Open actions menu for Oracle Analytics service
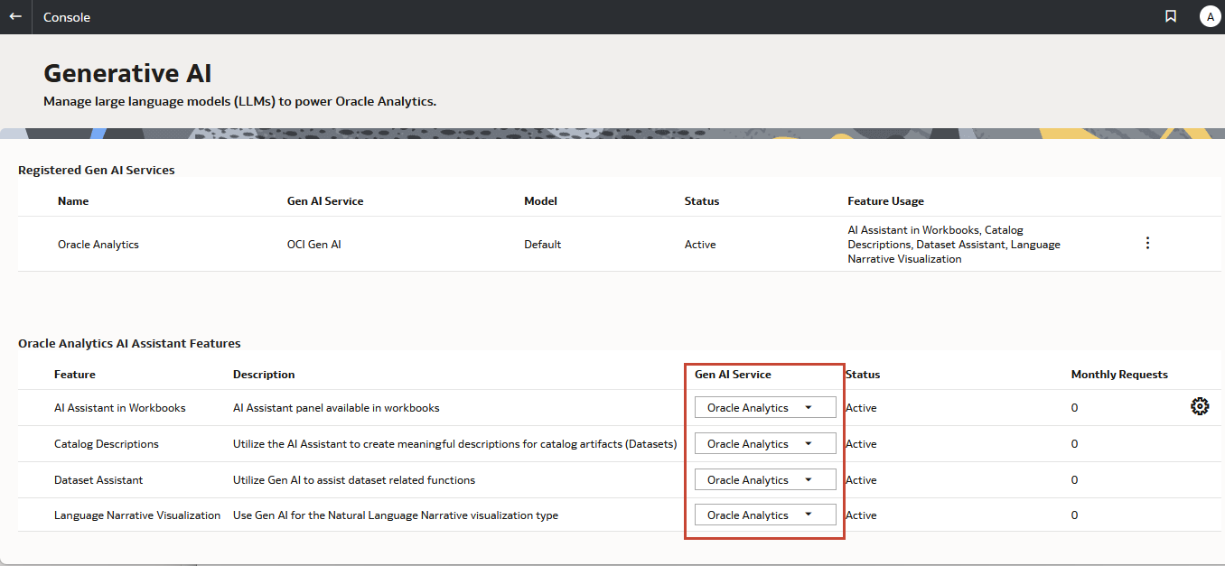 [1147, 244]
